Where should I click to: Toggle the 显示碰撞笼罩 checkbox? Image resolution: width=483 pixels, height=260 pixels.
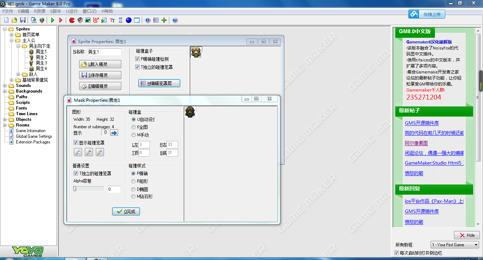click(x=76, y=143)
